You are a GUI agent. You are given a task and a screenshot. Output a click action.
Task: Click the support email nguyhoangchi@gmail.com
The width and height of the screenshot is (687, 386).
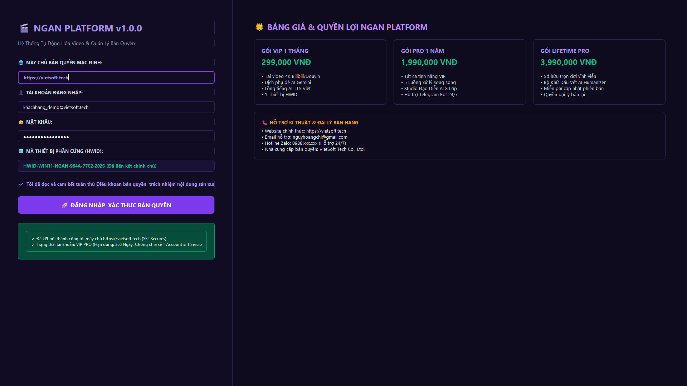(x=320, y=137)
